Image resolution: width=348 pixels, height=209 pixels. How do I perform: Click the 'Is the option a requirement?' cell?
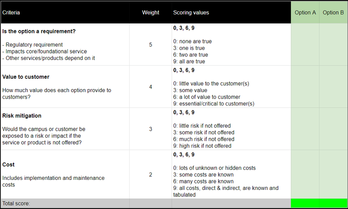(x=65, y=44)
